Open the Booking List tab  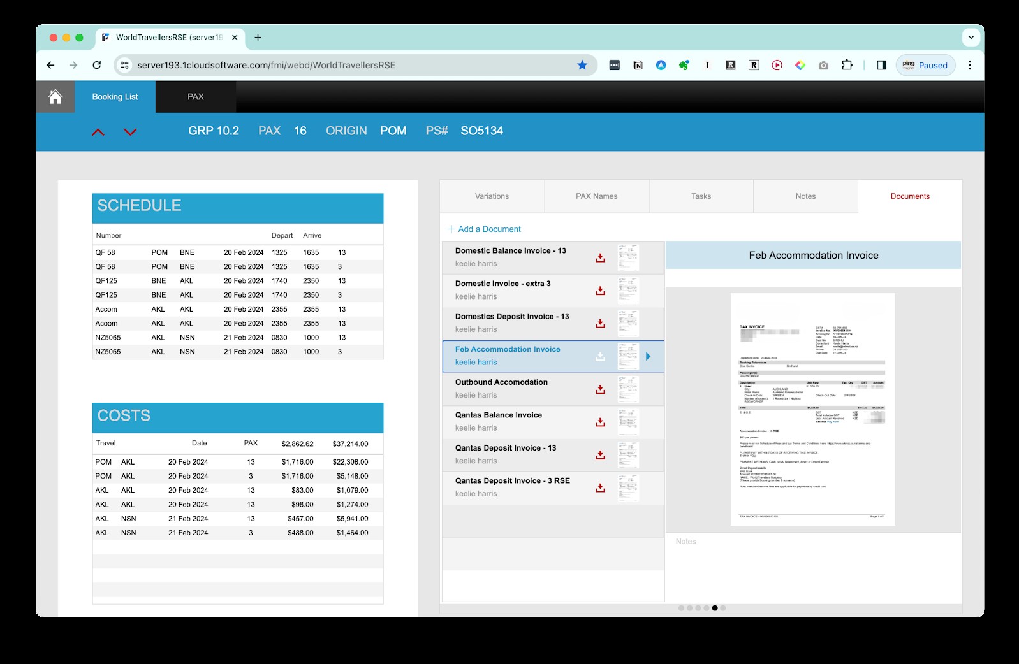point(115,97)
